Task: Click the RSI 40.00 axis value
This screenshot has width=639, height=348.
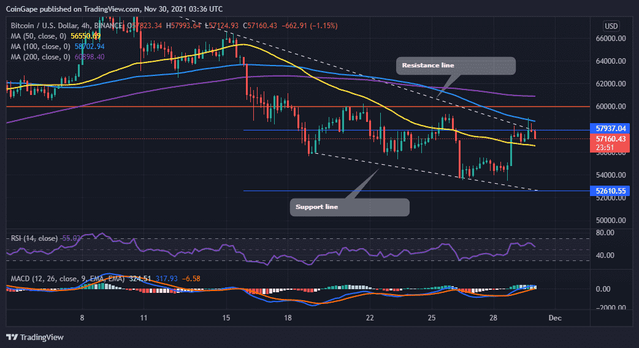Action: pos(605,255)
